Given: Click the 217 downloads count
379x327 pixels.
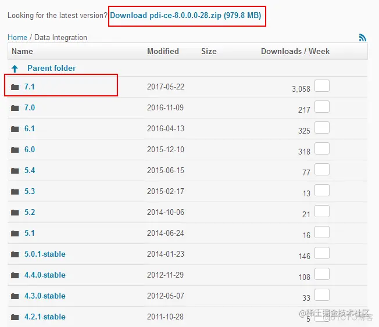Looking at the screenshot, I should tap(304, 110).
